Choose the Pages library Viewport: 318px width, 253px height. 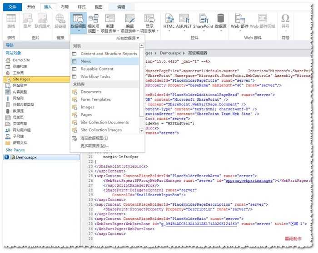point(105,115)
